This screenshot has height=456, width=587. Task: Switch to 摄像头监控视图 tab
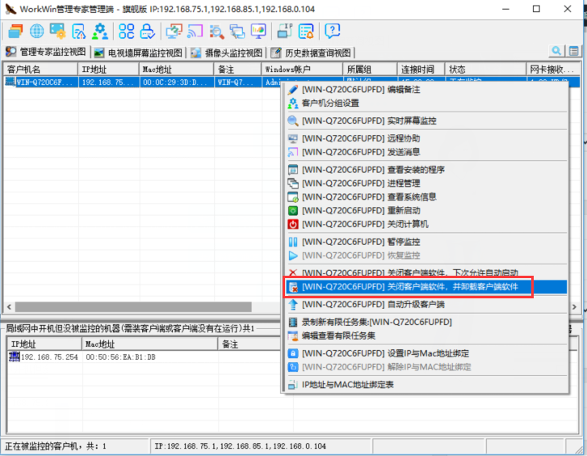click(227, 53)
